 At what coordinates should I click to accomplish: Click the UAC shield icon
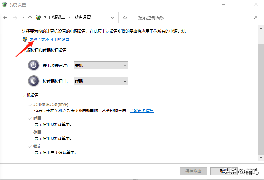click(x=25, y=39)
